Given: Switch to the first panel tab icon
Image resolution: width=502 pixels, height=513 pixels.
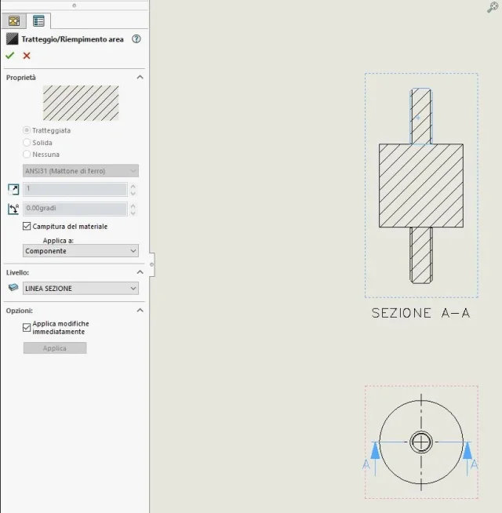Looking at the screenshot, I should click(x=14, y=21).
